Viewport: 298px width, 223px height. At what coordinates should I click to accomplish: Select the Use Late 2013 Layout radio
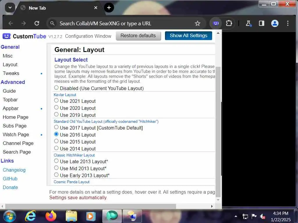(56, 161)
